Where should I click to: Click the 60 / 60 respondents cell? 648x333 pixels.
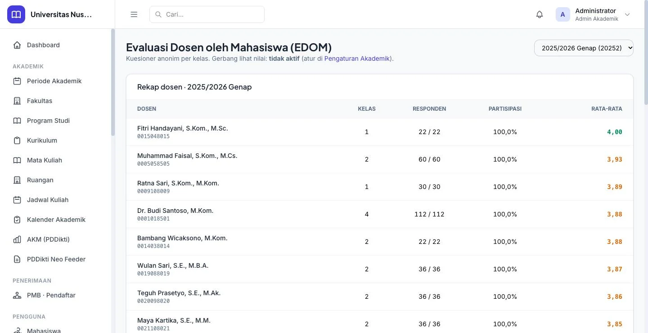429,159
